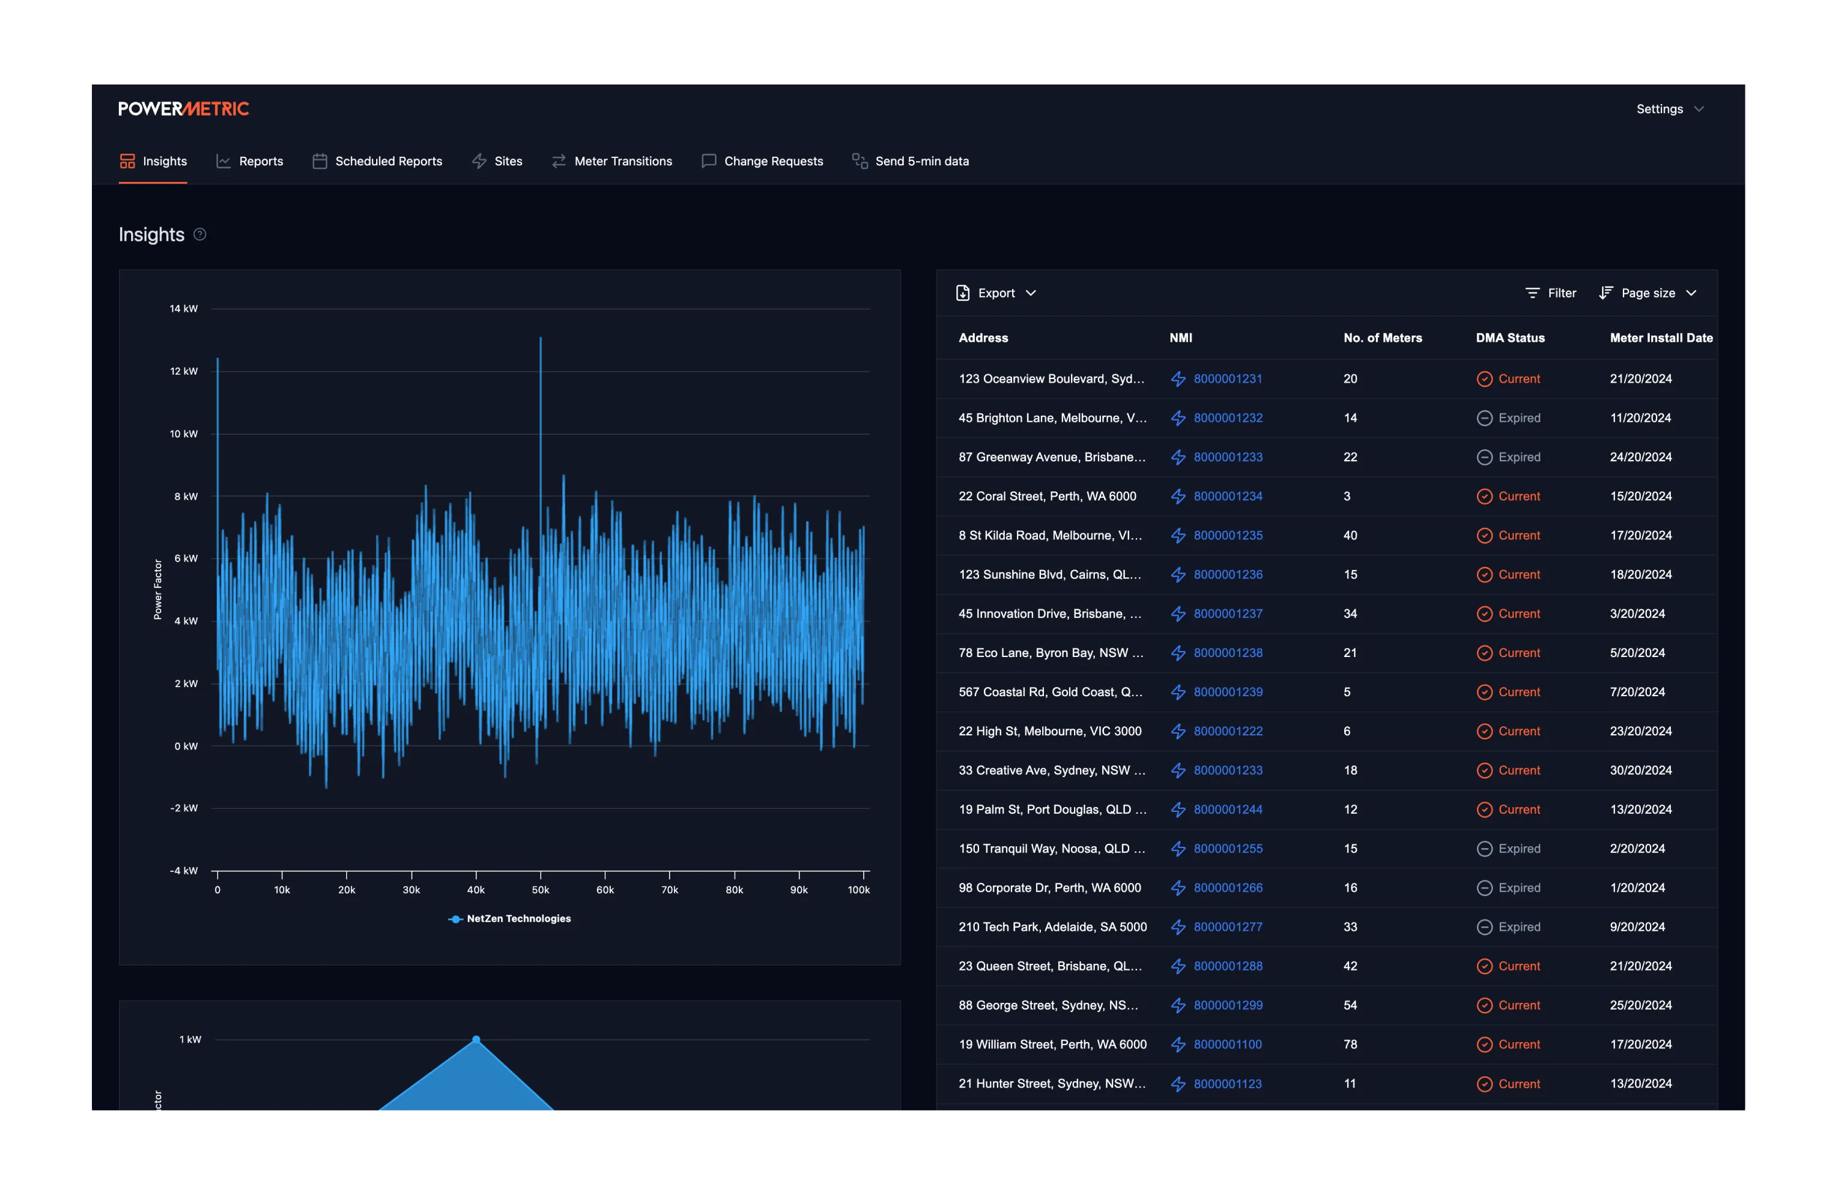Open the Page size dropdown chevron

[1692, 293]
